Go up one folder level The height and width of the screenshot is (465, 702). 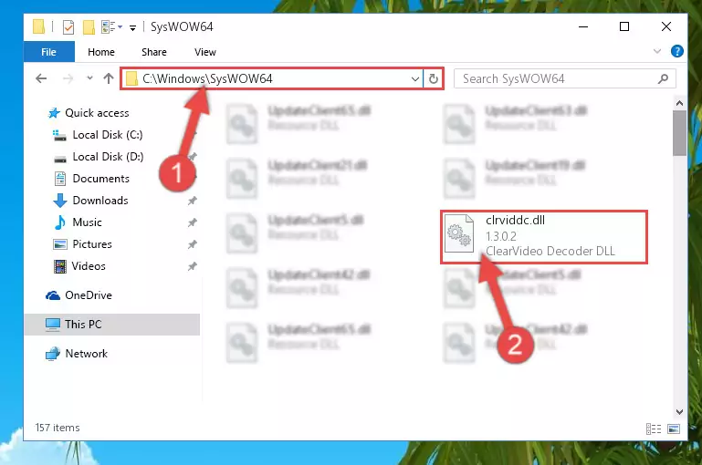pyautogui.click(x=109, y=78)
